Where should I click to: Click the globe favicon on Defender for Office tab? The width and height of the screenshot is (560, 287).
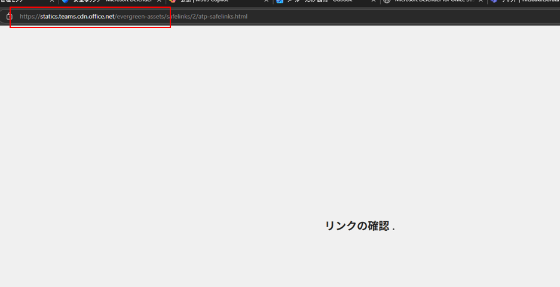tap(387, 1)
